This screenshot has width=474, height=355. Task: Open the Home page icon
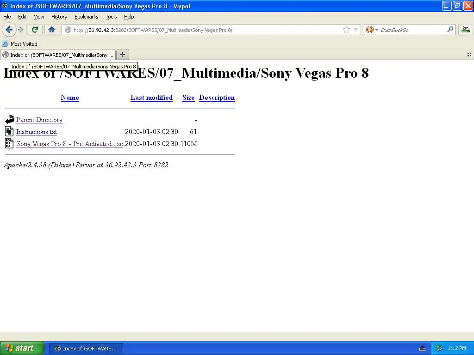(x=52, y=30)
